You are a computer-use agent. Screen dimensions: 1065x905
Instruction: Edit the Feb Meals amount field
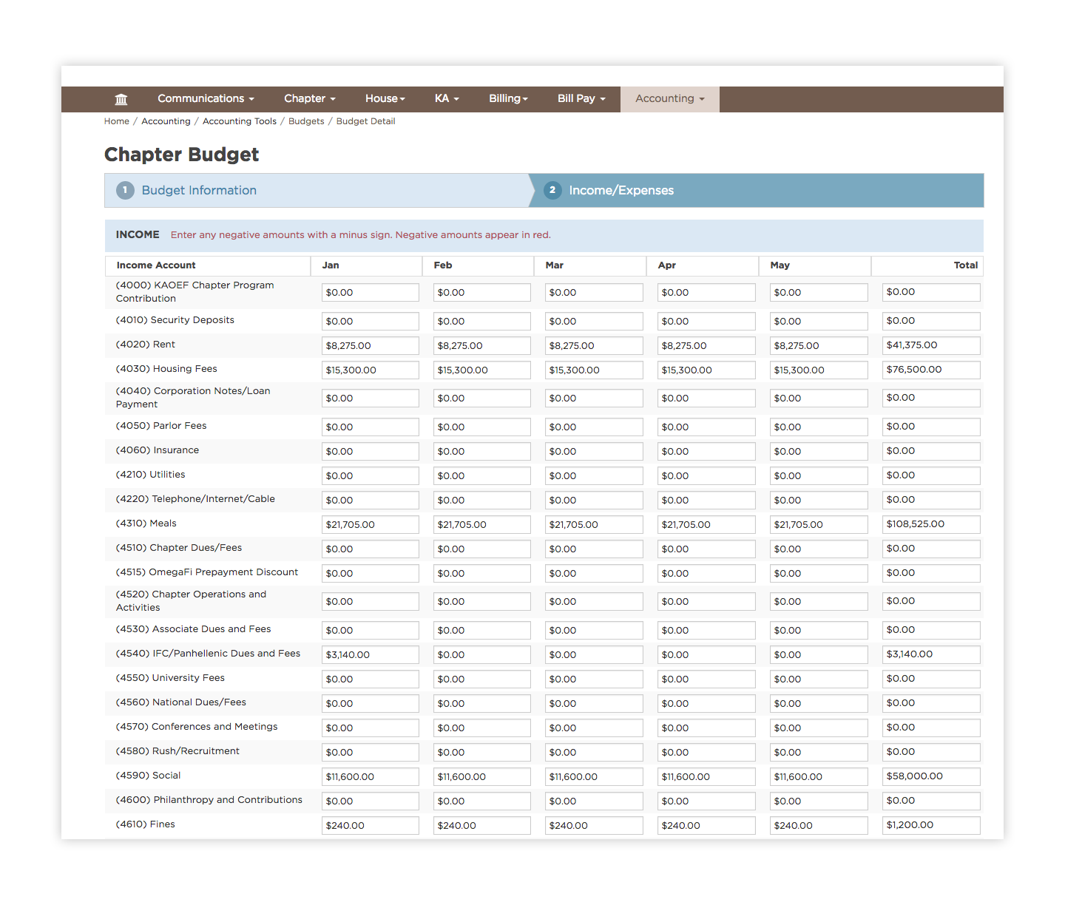pos(481,524)
